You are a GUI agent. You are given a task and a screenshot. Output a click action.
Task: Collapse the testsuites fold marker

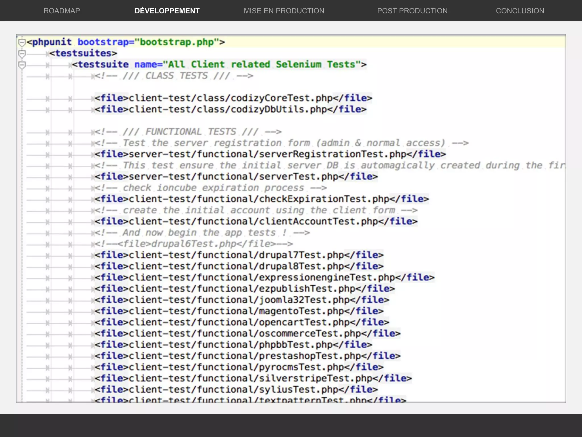pos(22,54)
